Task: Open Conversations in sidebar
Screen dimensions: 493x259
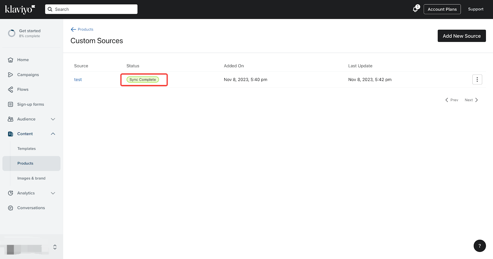Action: (31, 208)
